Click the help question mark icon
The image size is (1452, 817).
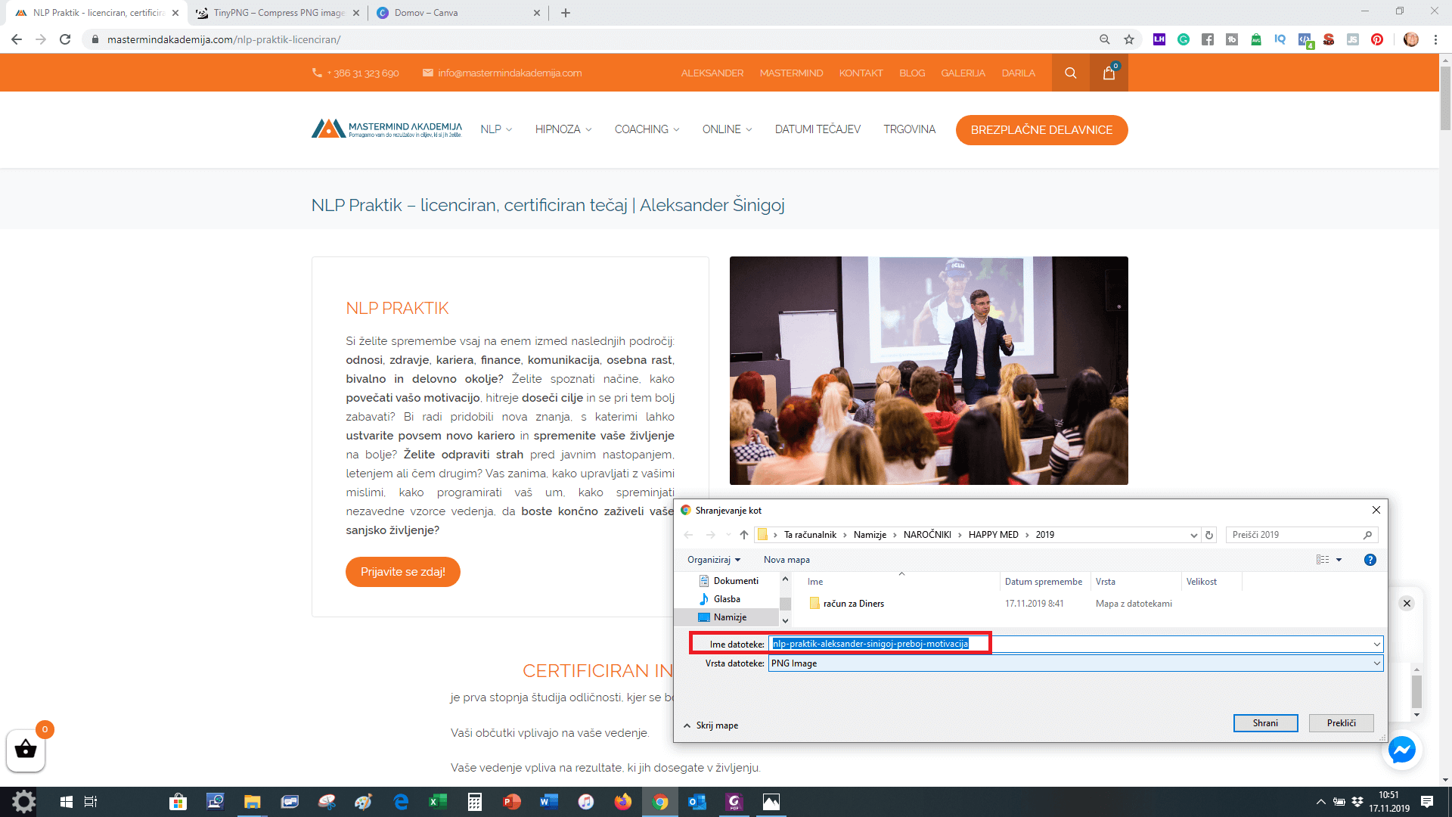point(1370,560)
